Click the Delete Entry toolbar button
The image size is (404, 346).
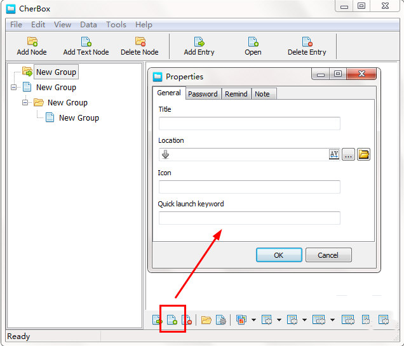[307, 46]
